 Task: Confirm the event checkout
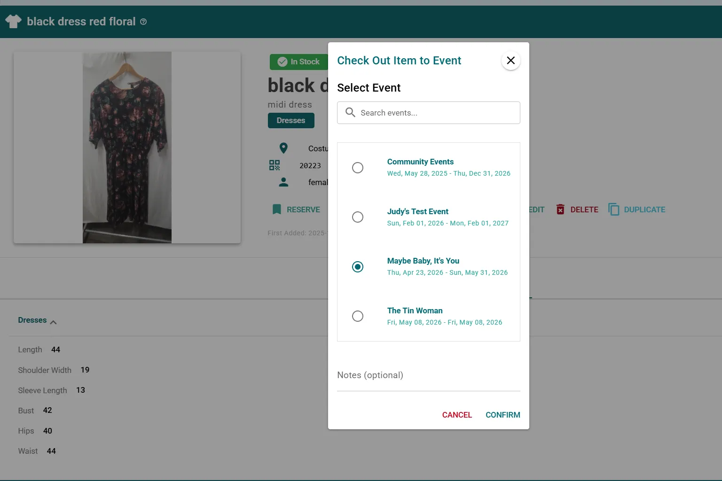tap(502, 415)
